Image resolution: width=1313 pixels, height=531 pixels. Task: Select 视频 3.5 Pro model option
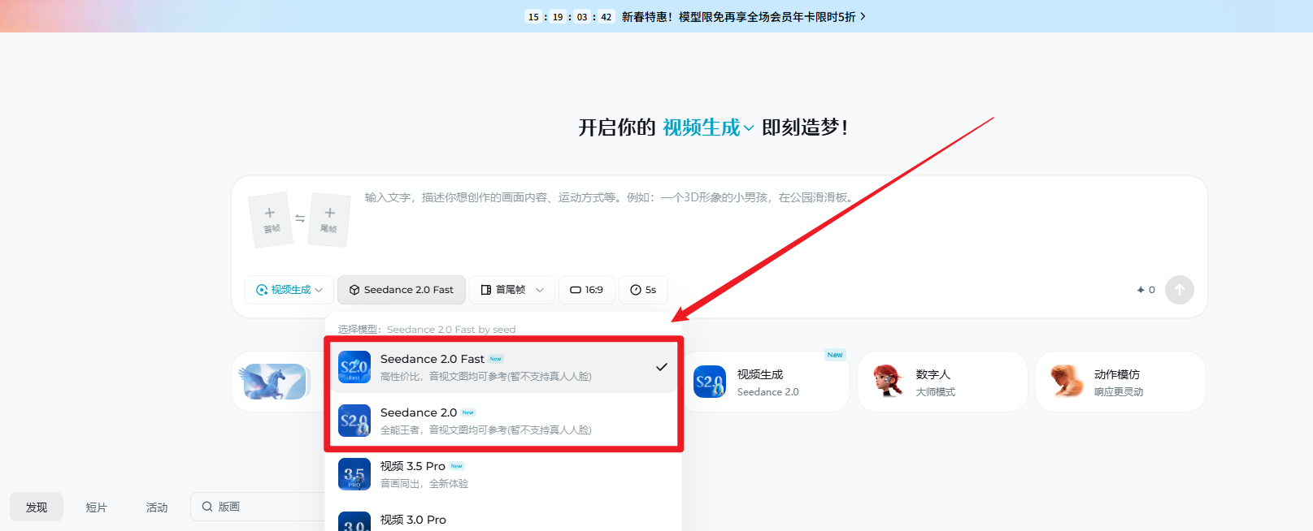click(x=504, y=474)
